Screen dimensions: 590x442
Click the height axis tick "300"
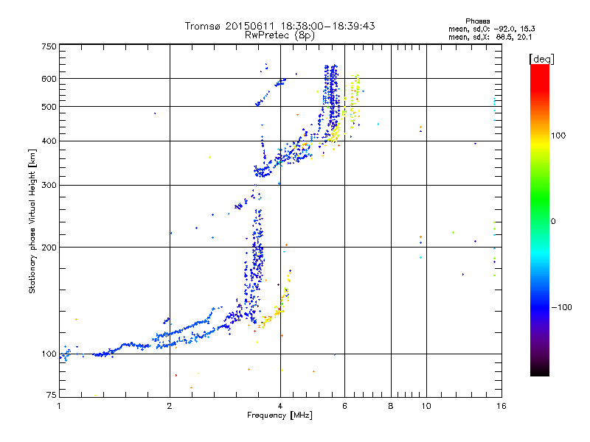(x=49, y=185)
